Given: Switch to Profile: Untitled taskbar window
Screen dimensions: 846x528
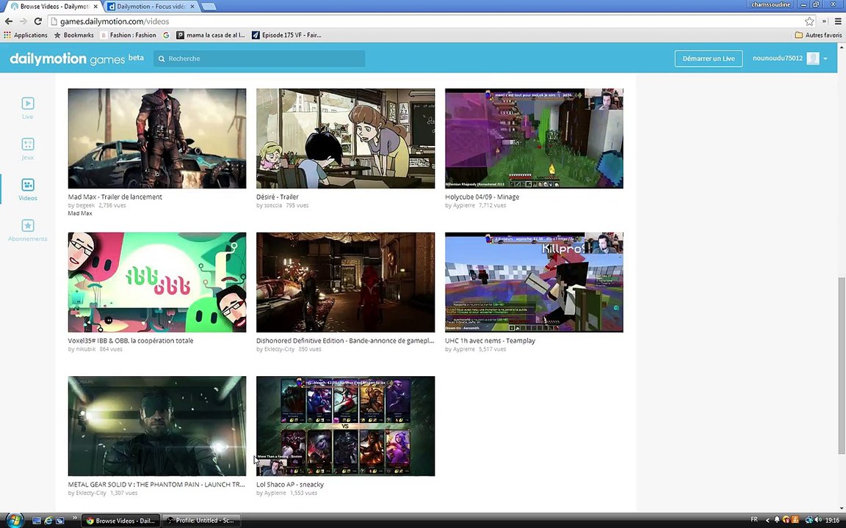Looking at the screenshot, I should pyautogui.click(x=202, y=521).
